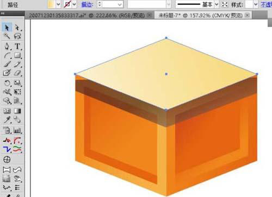Close the 未标题-7 document tab
The width and height of the screenshot is (272, 197).
click(x=247, y=15)
